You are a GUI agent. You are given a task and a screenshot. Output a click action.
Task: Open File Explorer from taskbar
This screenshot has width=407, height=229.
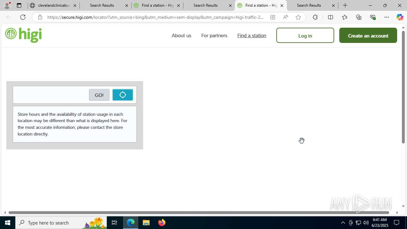click(146, 223)
